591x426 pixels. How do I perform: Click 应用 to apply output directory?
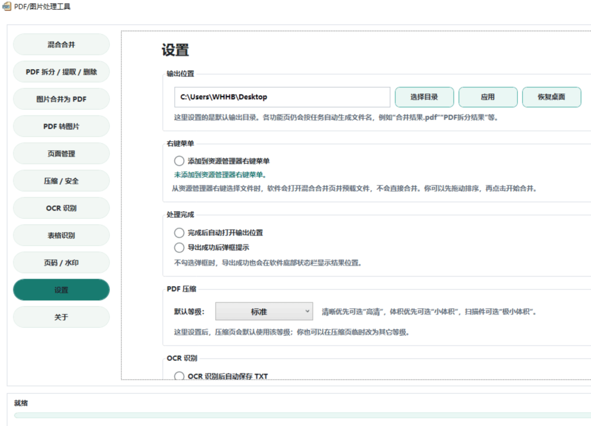pos(488,97)
